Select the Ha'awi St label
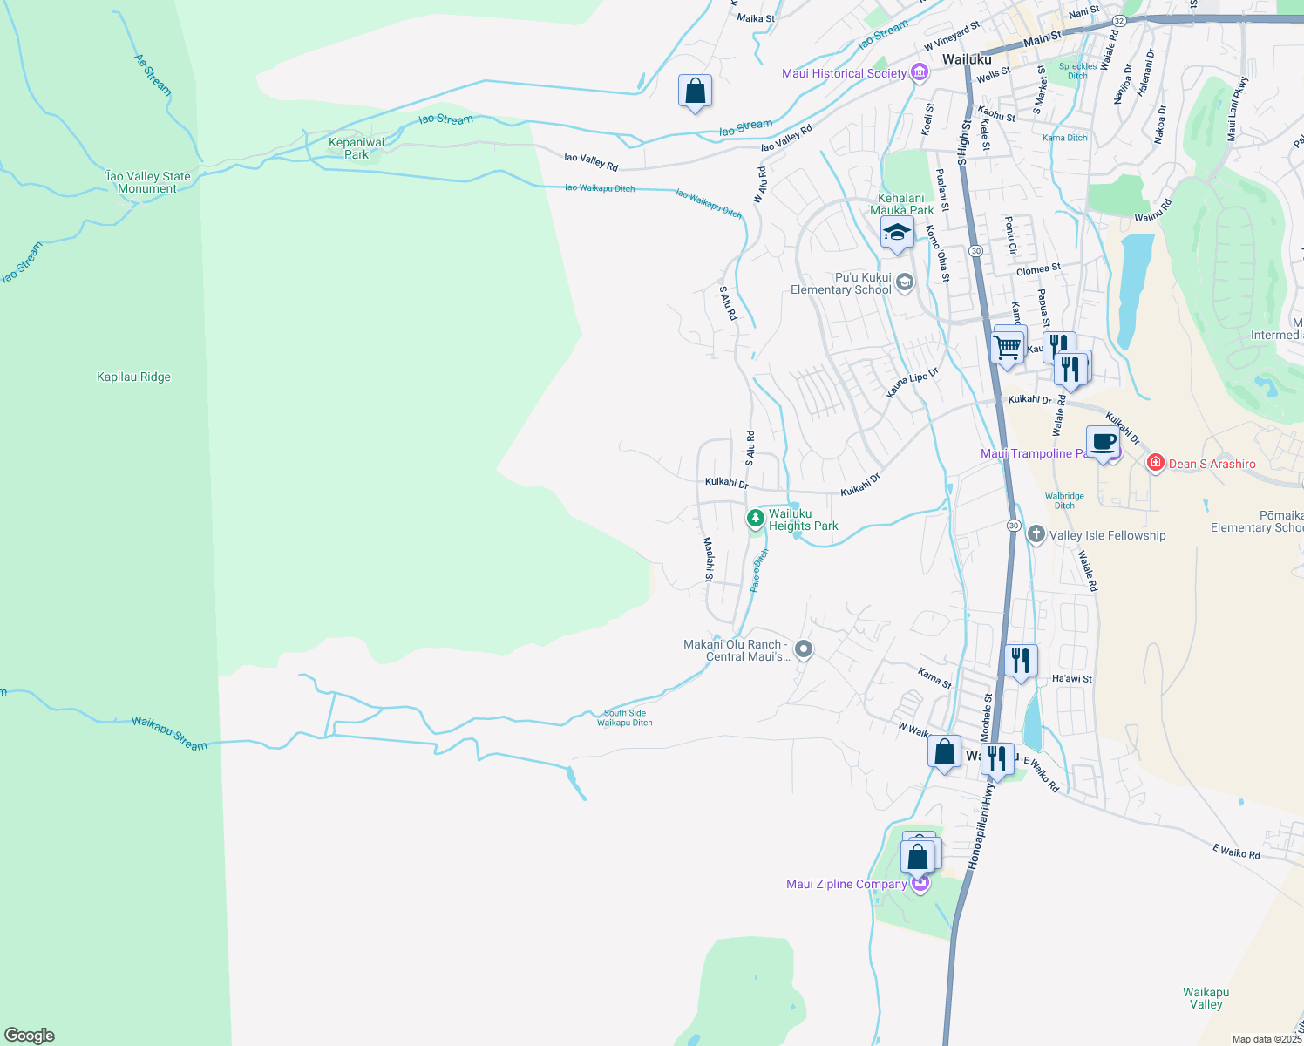Image resolution: width=1304 pixels, height=1046 pixels. (1072, 678)
